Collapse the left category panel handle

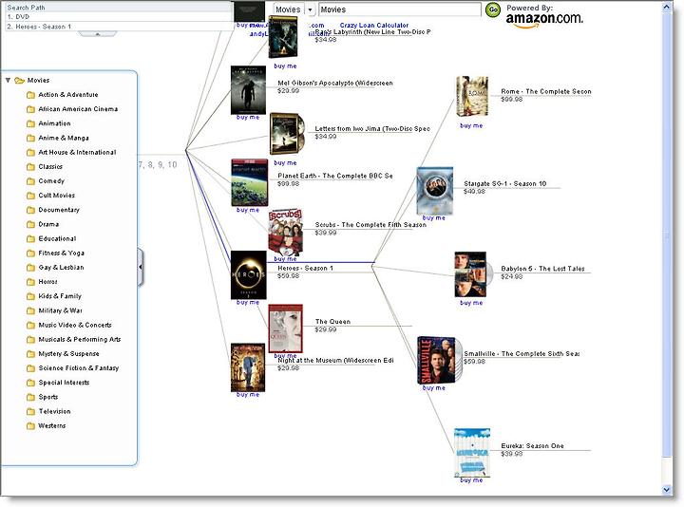[140, 267]
